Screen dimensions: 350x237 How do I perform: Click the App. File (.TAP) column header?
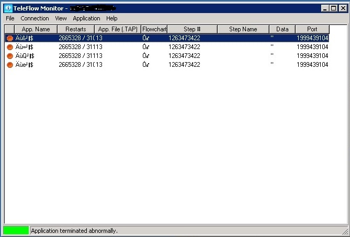[118, 29]
